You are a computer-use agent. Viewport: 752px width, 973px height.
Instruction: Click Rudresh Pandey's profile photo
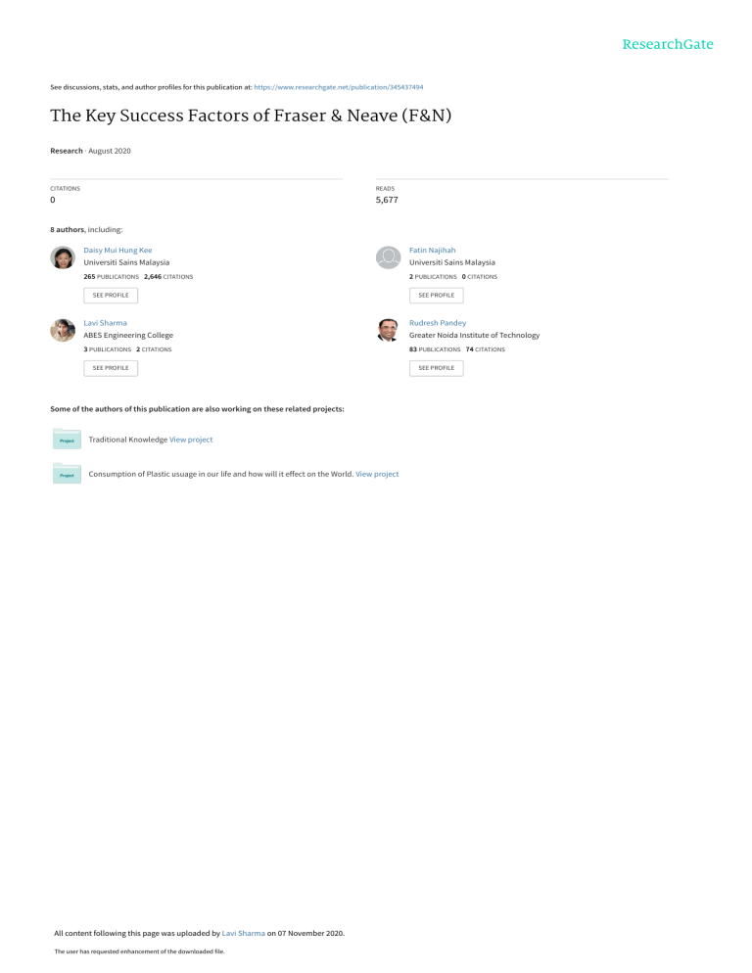(x=389, y=331)
